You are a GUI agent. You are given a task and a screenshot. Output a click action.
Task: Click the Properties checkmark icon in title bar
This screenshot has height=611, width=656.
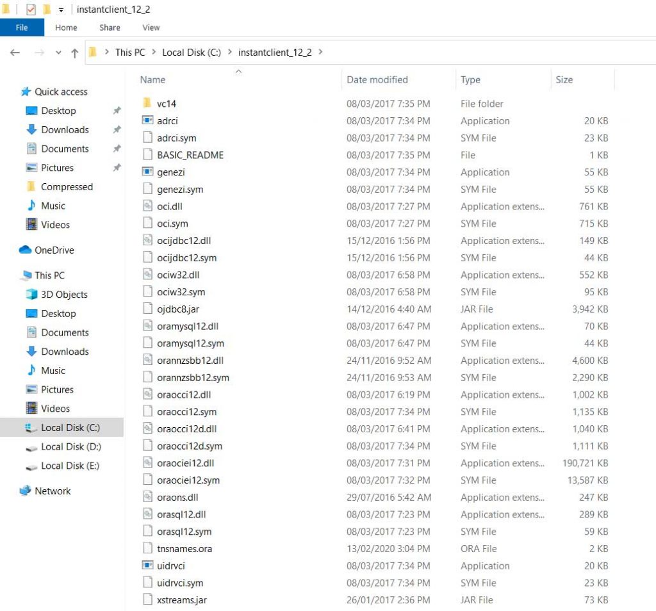(30, 10)
